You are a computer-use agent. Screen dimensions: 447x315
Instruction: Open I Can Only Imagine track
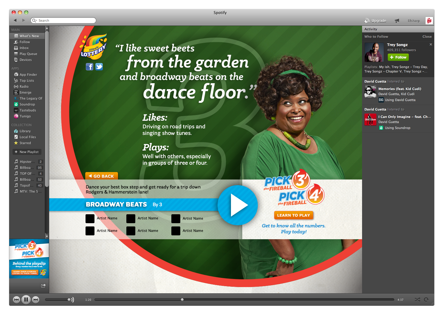(405, 117)
